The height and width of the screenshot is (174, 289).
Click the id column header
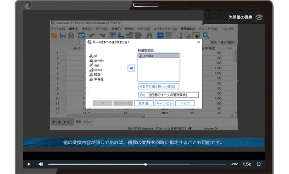click(77, 48)
